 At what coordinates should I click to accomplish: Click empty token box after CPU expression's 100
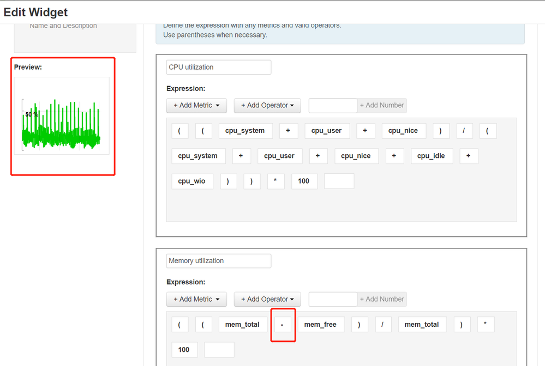339,181
